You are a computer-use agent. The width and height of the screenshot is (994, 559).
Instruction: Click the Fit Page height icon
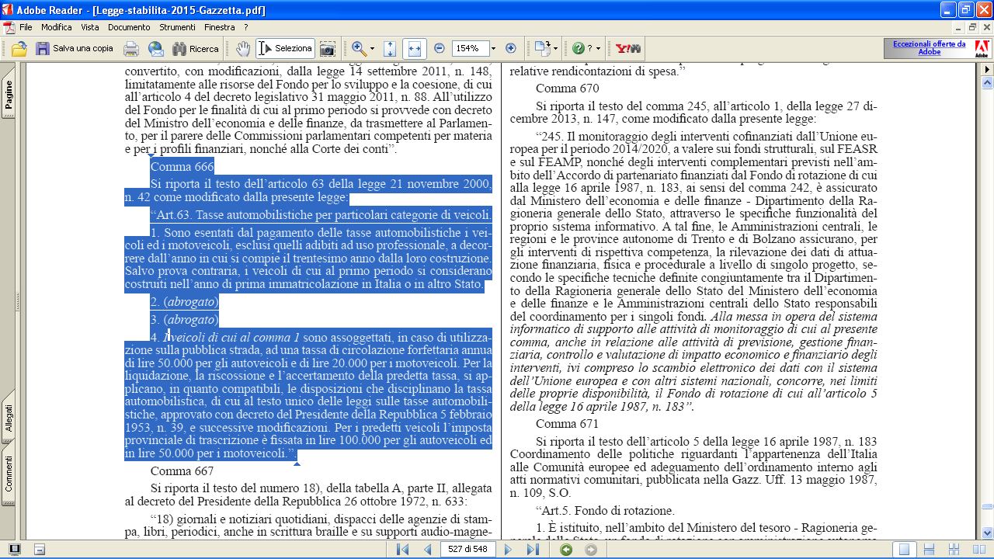point(390,48)
